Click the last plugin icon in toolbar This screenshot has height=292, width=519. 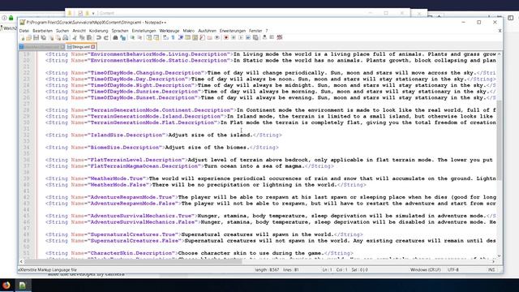click(280, 37)
